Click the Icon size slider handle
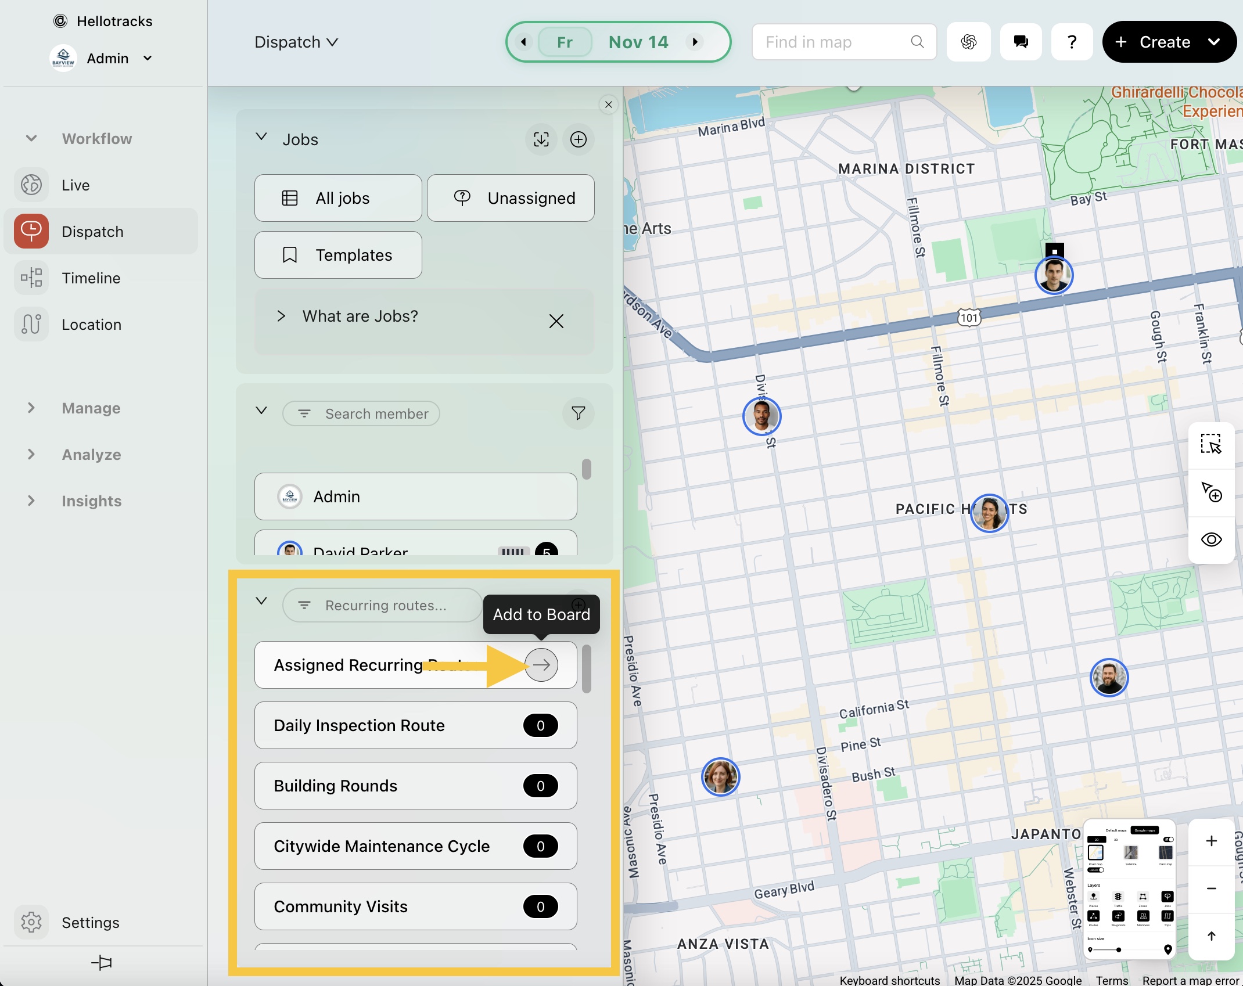Viewport: 1243px width, 986px height. coord(1118,950)
